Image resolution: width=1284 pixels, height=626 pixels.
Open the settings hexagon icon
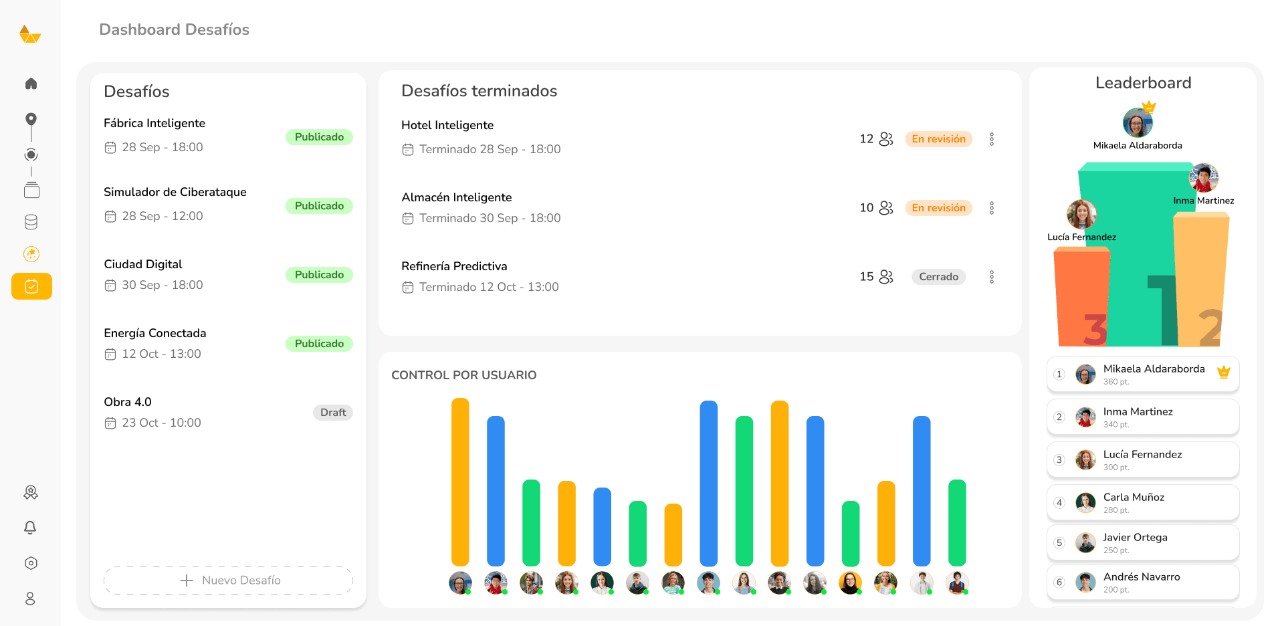pos(31,563)
